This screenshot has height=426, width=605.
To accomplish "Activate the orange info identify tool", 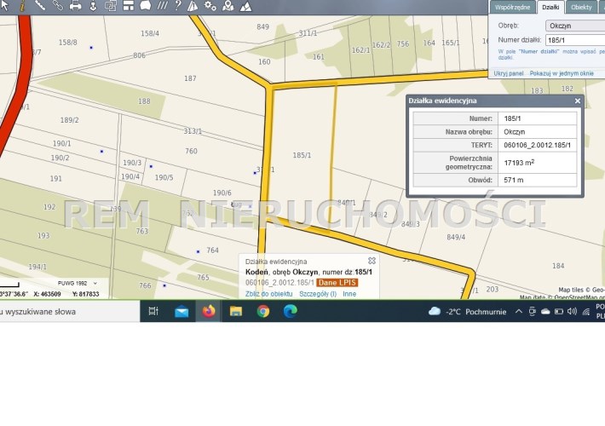I will pyautogui.click(x=21, y=5).
